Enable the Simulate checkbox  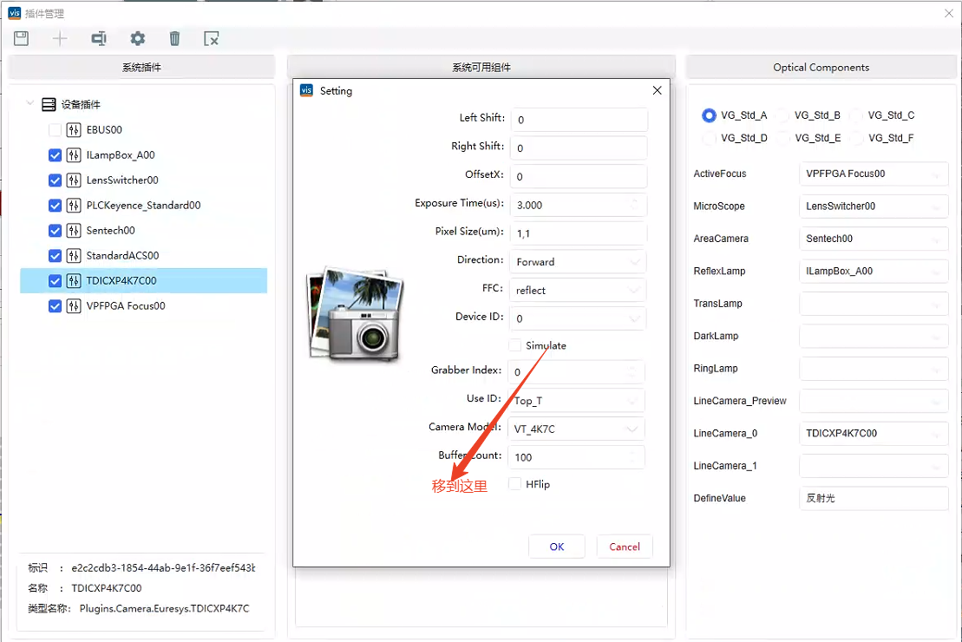click(515, 345)
